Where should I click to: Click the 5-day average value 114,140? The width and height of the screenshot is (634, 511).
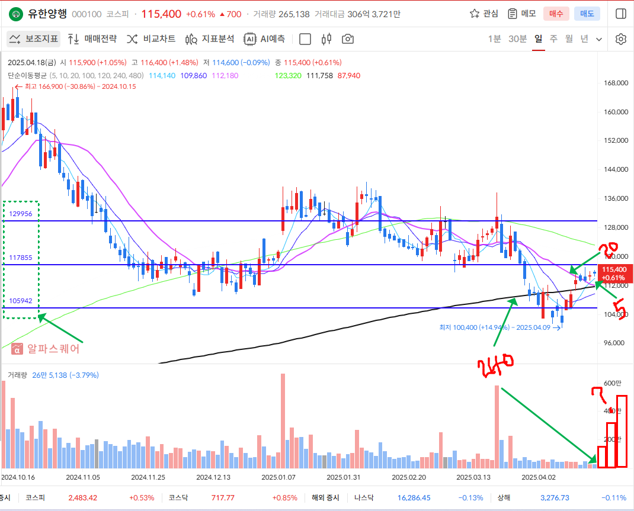click(x=162, y=76)
